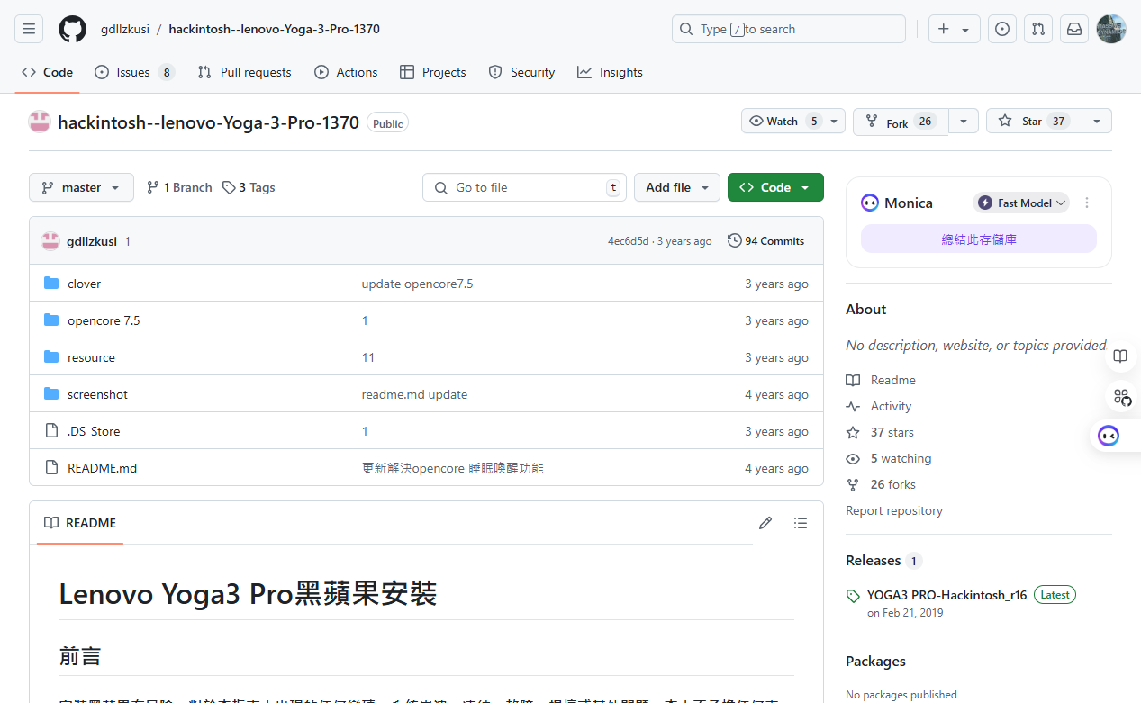
Task: View the 94 Commits history
Action: point(766,241)
